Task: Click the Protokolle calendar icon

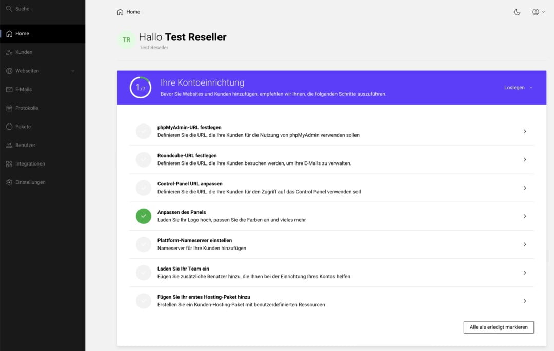Action: [x=9, y=108]
